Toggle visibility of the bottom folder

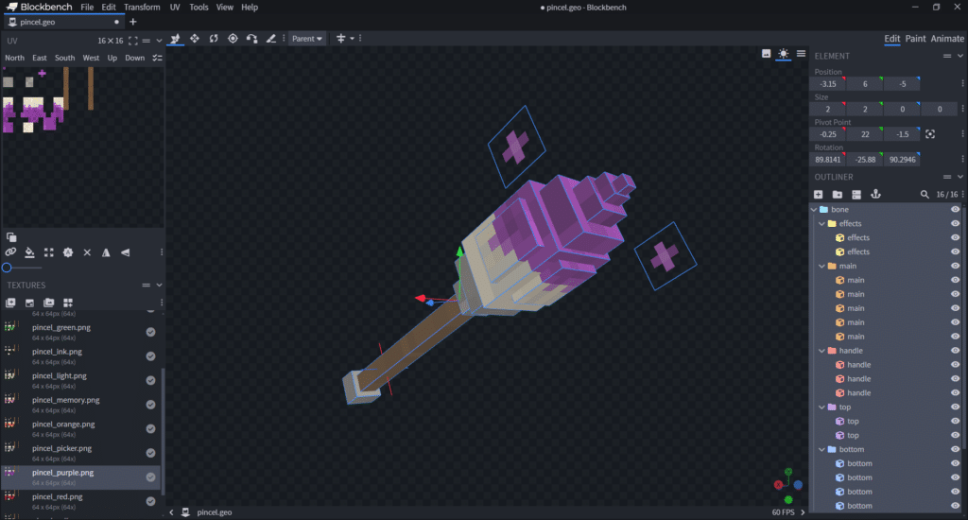(x=955, y=450)
